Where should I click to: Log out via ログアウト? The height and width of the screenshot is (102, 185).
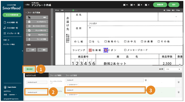[7, 91]
